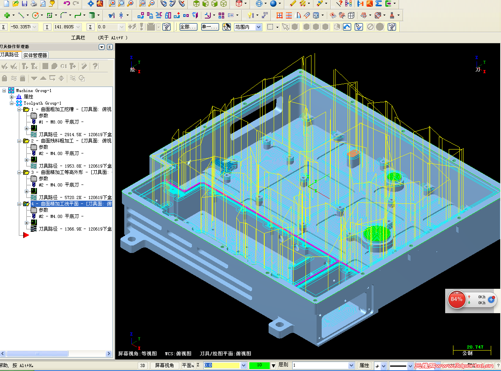Screen dimensions: 501x371
Task: Click the 3D mode button in the status bar
Action: tap(143, 365)
